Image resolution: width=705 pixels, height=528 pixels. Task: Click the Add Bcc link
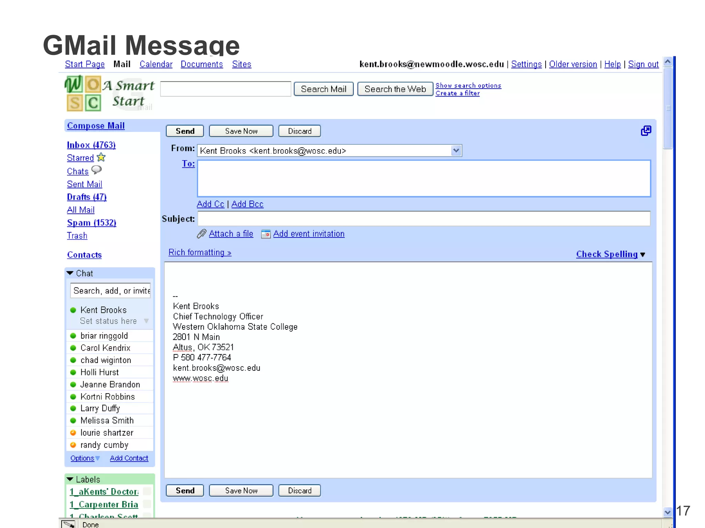pos(248,204)
